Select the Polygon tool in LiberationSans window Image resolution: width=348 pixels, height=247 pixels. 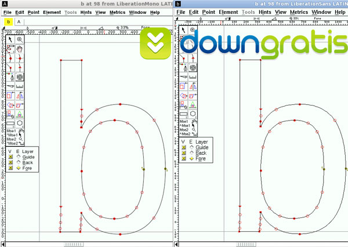(x=193, y=114)
